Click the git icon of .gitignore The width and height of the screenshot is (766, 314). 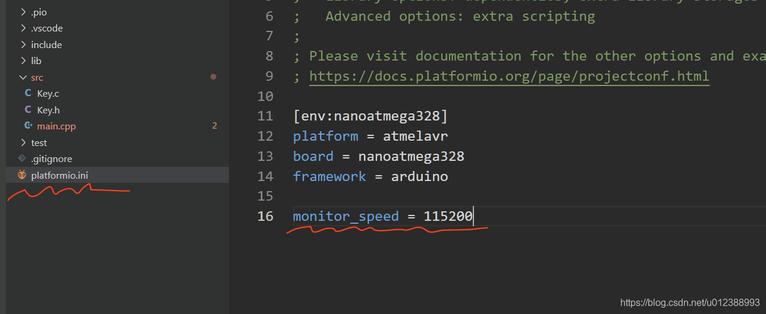point(22,158)
